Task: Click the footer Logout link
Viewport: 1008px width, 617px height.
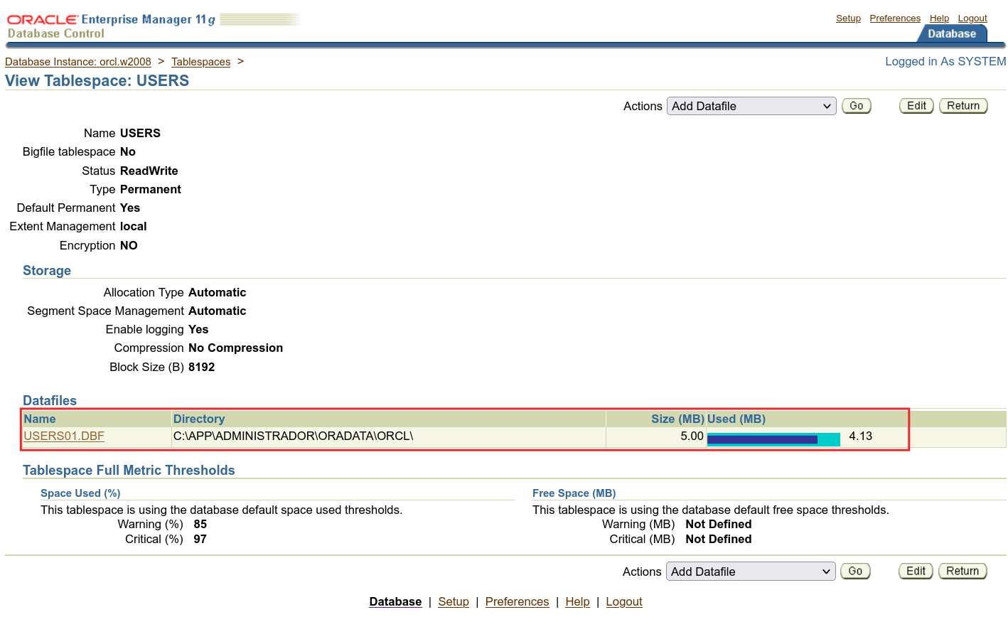Action: [x=624, y=601]
